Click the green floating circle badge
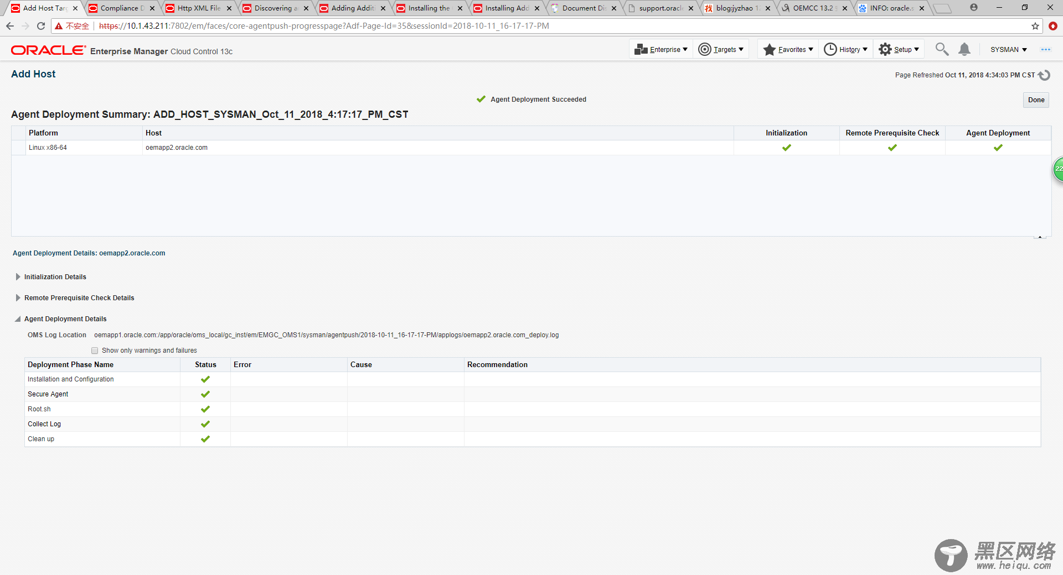1063x575 pixels. 1058,169
